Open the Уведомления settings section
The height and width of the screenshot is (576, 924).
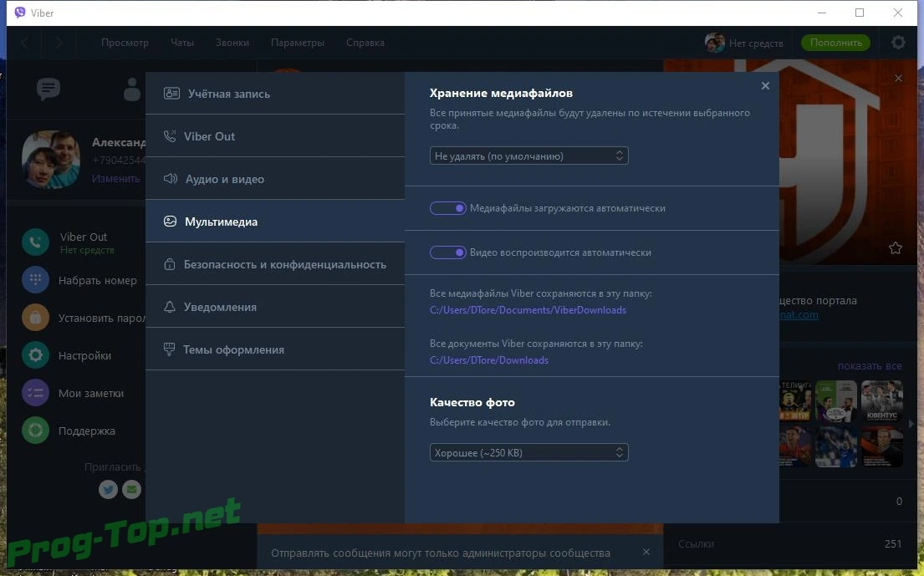pos(274,307)
